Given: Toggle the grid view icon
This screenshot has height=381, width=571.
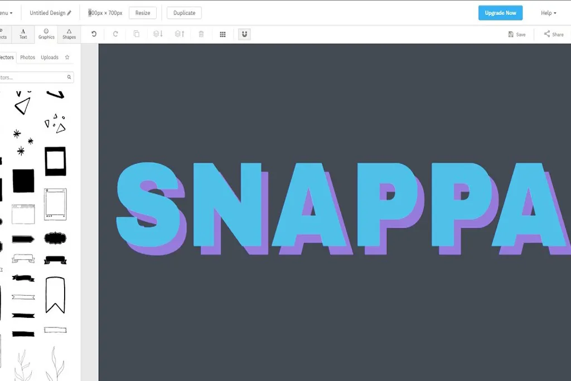Looking at the screenshot, I should [222, 34].
